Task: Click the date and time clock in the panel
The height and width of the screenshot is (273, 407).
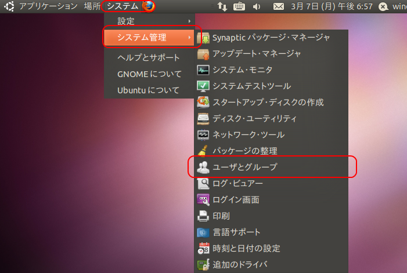Action: click(332, 6)
